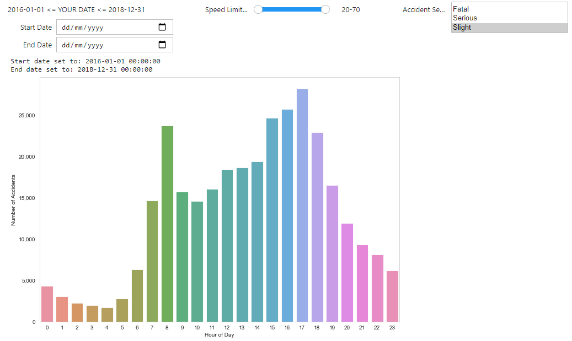Image resolution: width=572 pixels, height=341 pixels.
Task: Click the bar for hour 0
Action: [47, 304]
